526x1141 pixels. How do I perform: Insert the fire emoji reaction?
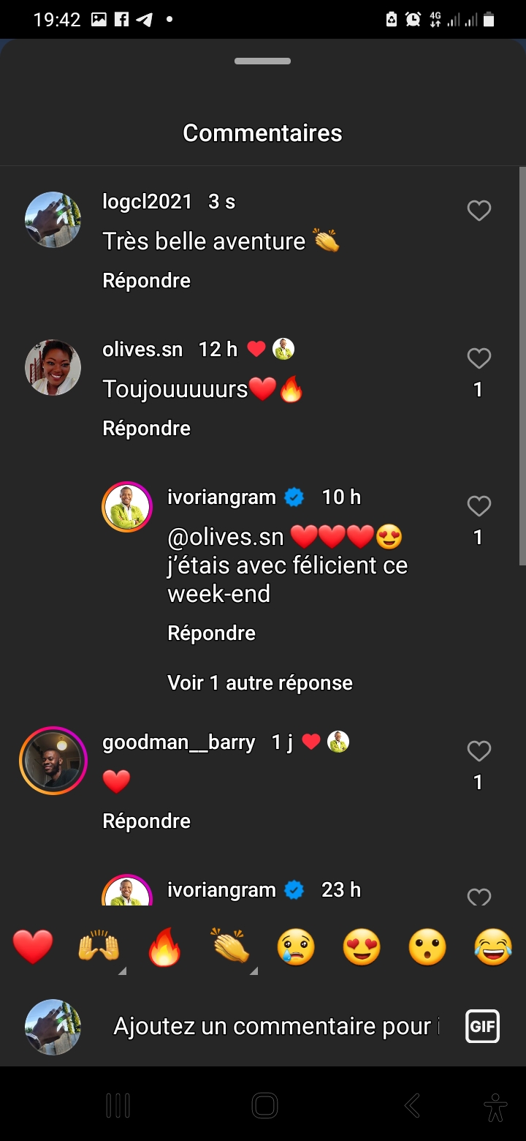[x=164, y=948]
